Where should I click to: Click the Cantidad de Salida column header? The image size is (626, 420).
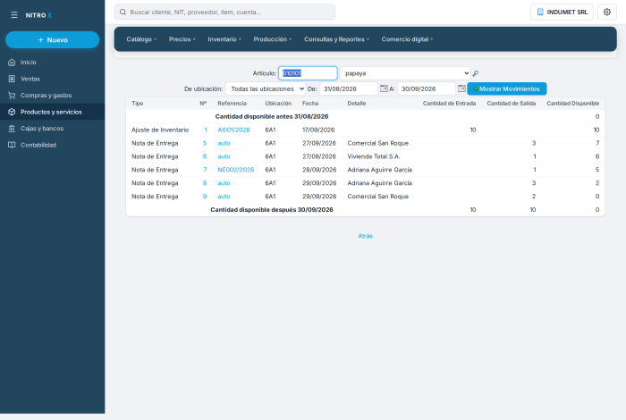click(x=511, y=104)
